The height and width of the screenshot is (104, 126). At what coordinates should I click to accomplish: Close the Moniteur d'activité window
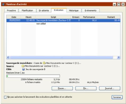[x=123, y=4]
